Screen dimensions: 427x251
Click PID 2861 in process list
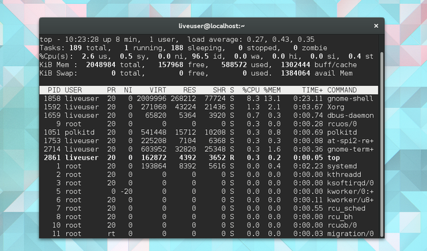[x=52, y=158]
